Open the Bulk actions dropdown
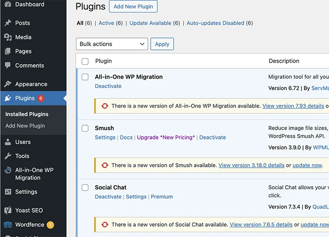329x237 pixels. [x=112, y=44]
